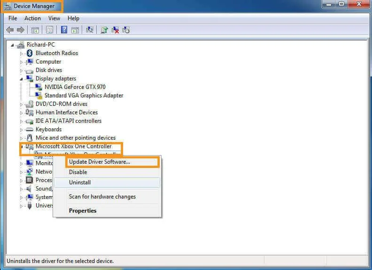Select the Bluetooth Radios label
Viewport: 372px width, 270px height.
click(57, 53)
